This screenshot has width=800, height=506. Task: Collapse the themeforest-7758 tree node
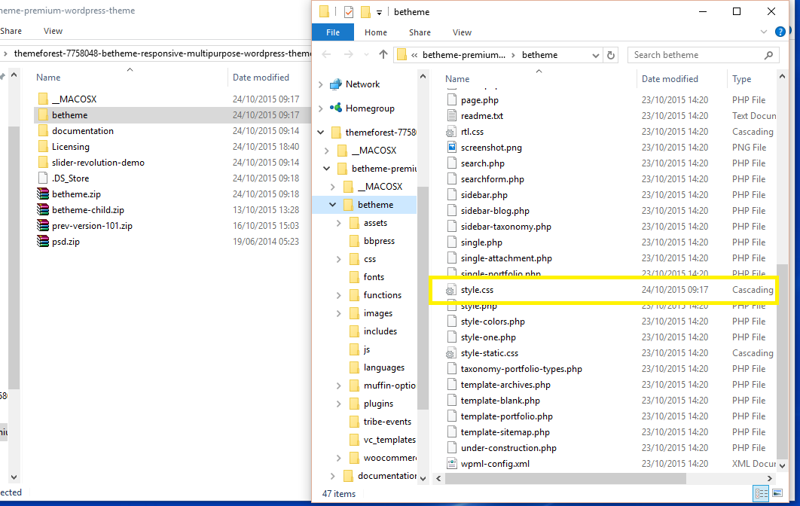pyautogui.click(x=320, y=132)
